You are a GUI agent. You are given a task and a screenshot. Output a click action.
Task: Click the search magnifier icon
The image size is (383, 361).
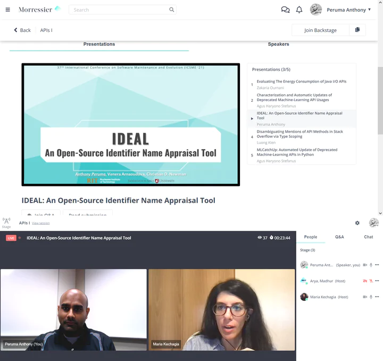pos(171,10)
